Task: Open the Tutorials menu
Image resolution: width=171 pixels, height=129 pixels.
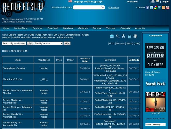Action: pos(111,28)
